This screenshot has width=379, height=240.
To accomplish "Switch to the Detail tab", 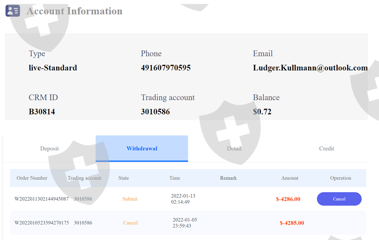I will click(x=234, y=149).
